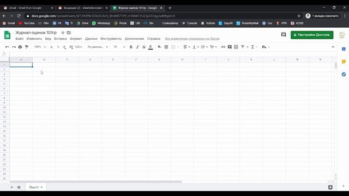Click the green Настройки Доступа button
This screenshot has width=349, height=196.
click(312, 35)
